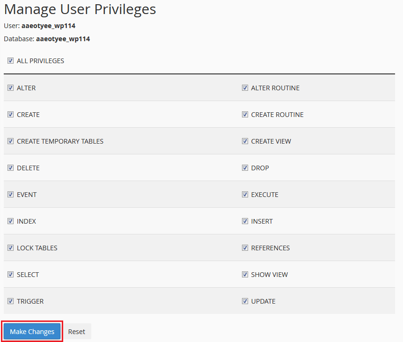Uncheck the ALTER ROUTINE privilege
Viewport: 403px width, 342px height.
pyautogui.click(x=245, y=87)
